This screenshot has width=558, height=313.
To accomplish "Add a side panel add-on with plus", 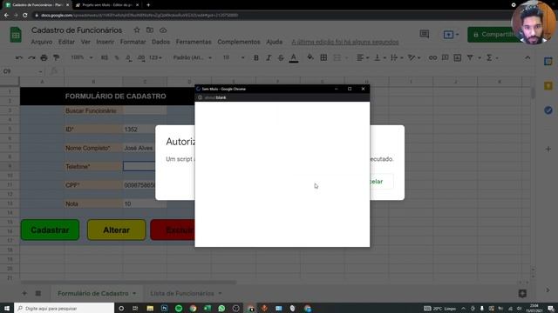I will click(548, 149).
